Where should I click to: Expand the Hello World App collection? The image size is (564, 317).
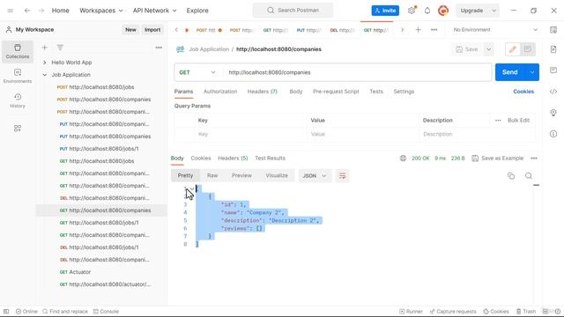click(45, 63)
